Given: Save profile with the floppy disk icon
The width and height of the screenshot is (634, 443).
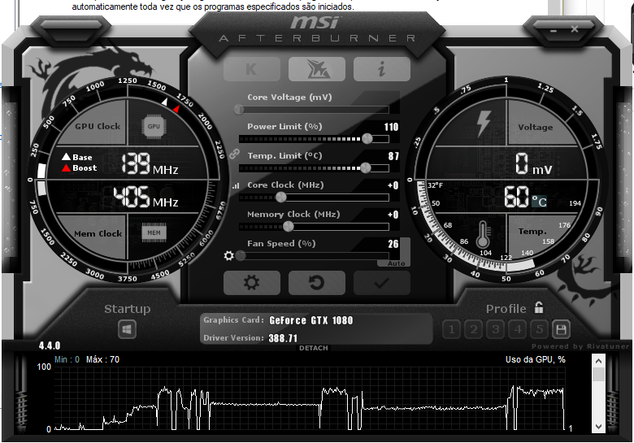Looking at the screenshot, I should tap(561, 330).
